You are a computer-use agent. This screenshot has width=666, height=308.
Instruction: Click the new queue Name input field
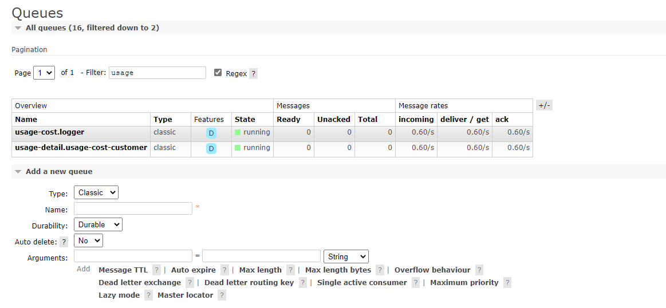133,208
